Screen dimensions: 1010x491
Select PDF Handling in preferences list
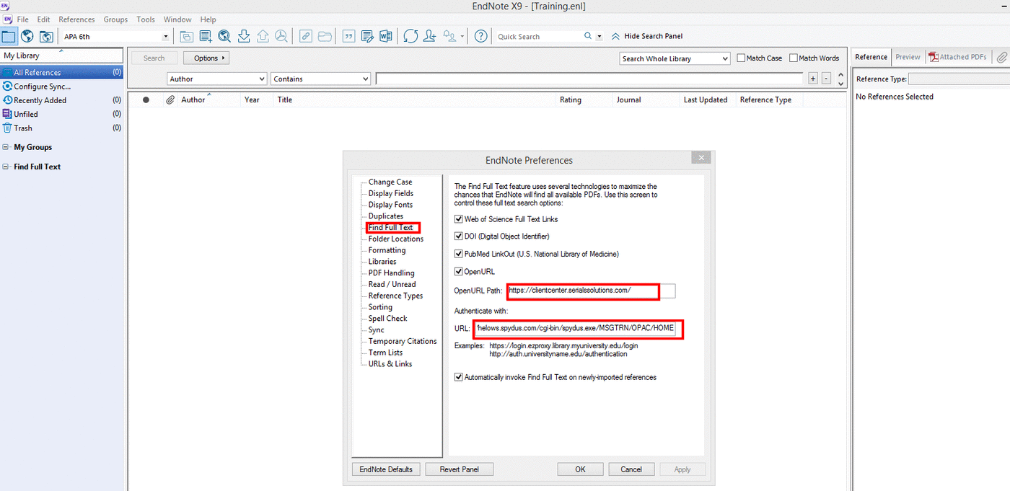(391, 273)
